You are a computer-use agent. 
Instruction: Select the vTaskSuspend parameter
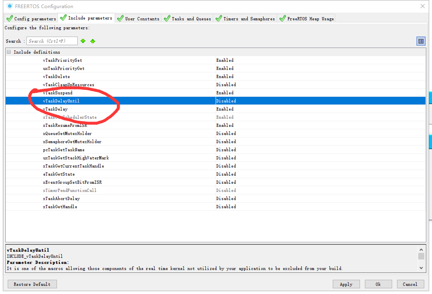tap(58, 93)
